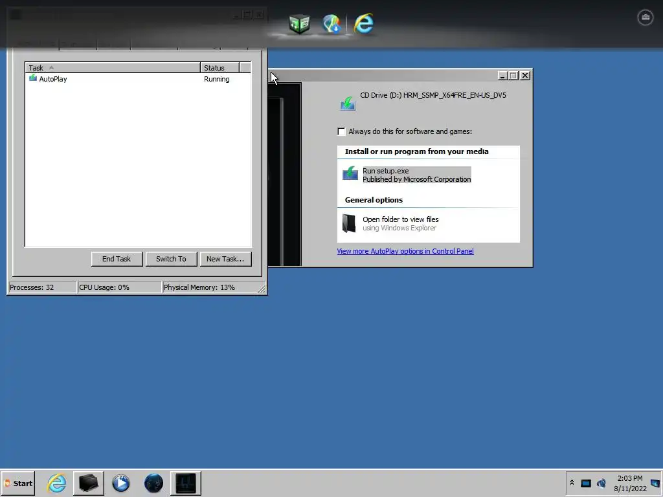Click the Task Manager resize grip
Viewport: 663px width, 497px height.
click(262, 289)
